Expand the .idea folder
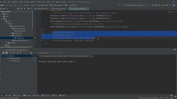177x99 pixels. [2, 14]
